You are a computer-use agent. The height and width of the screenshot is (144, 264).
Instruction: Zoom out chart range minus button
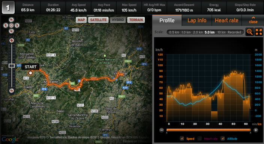tap(162, 130)
